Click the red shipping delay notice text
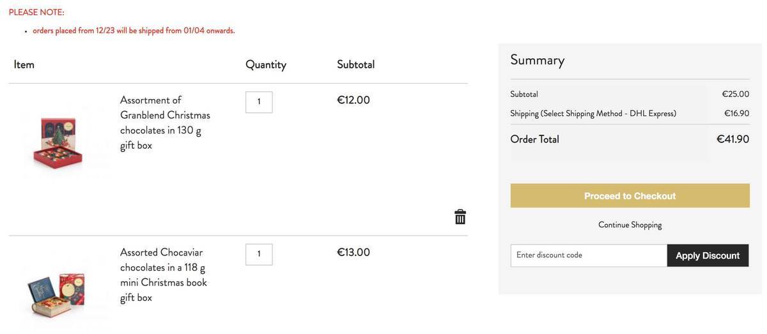Screen dimensions: 767x334 coord(134,31)
